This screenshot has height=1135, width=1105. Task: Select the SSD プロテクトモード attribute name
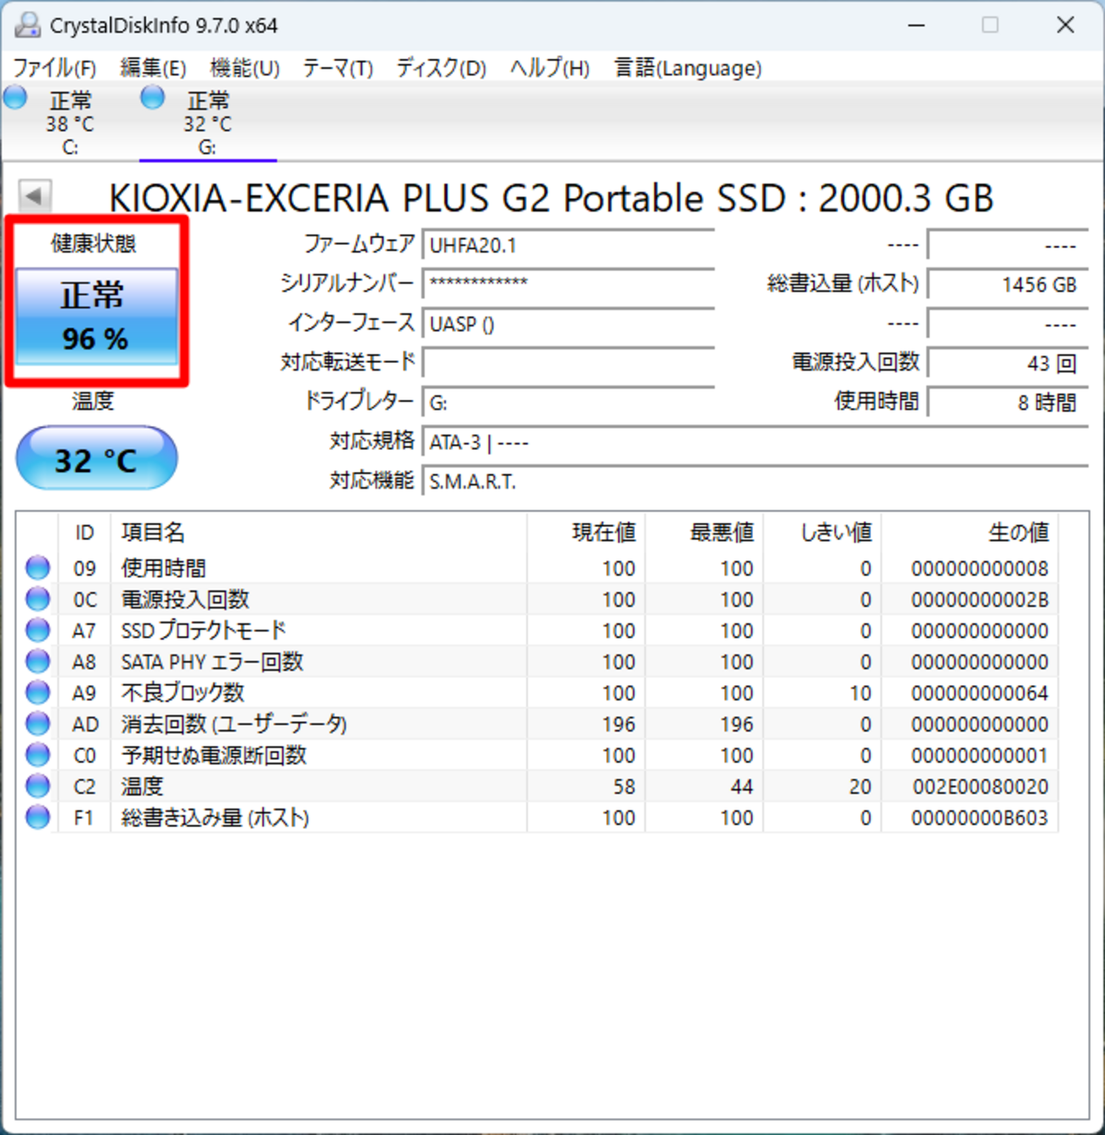204,631
